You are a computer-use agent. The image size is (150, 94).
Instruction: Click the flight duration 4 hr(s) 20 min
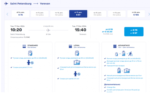pyautogui.click(x=48, y=26)
